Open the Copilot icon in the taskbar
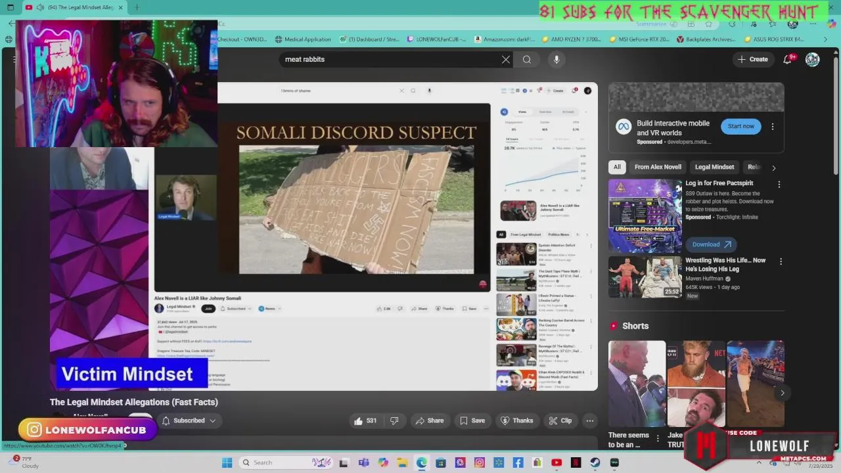Viewport: 841px width, 473px height. 382,462
